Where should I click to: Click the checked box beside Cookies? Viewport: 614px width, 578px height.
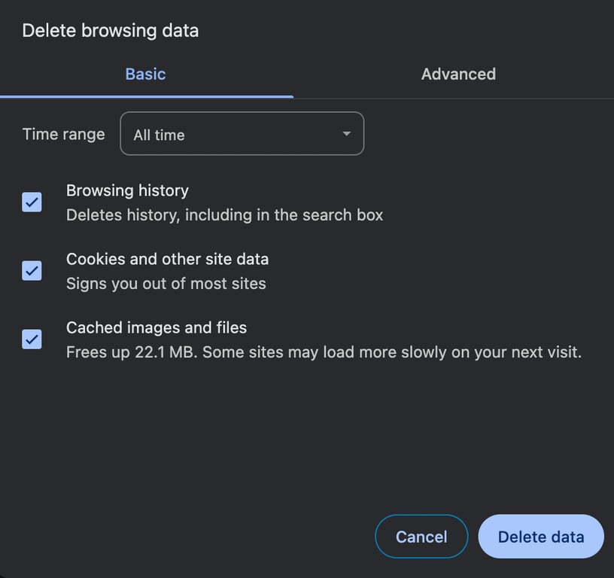tap(32, 270)
